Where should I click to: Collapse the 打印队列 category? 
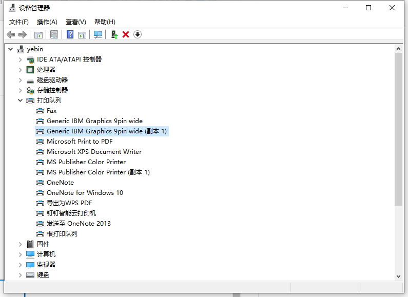21,101
